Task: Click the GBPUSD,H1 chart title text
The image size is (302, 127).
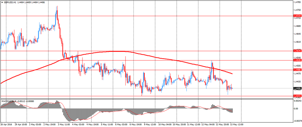Action: pos(10,2)
